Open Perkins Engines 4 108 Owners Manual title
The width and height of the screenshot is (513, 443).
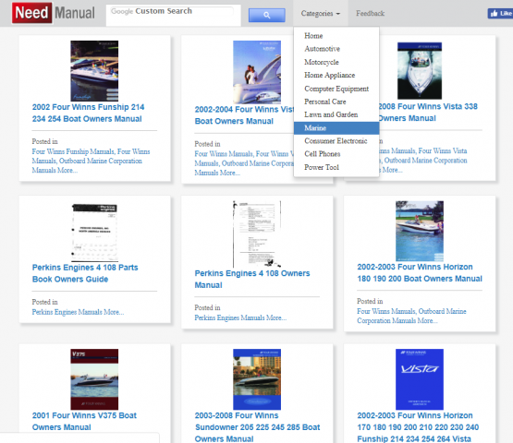click(252, 280)
